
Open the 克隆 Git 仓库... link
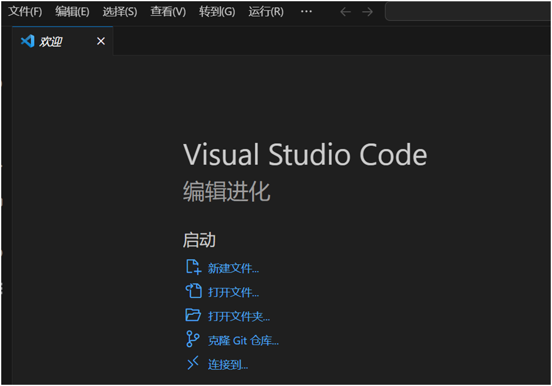(x=244, y=341)
